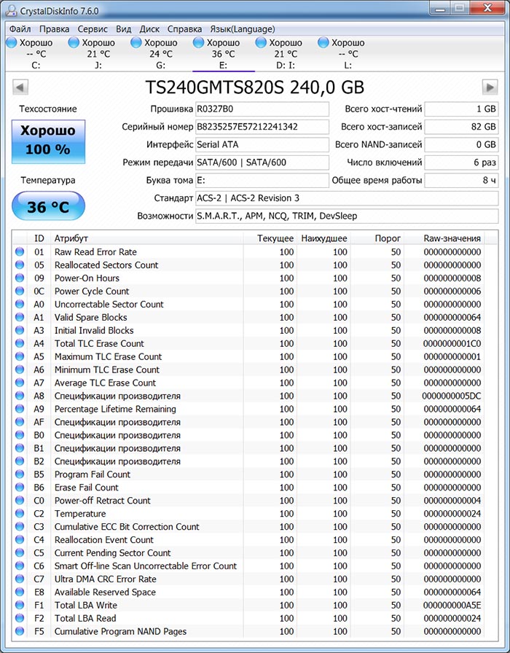Select the D: I: disk tab
The image size is (510, 653).
click(x=286, y=54)
